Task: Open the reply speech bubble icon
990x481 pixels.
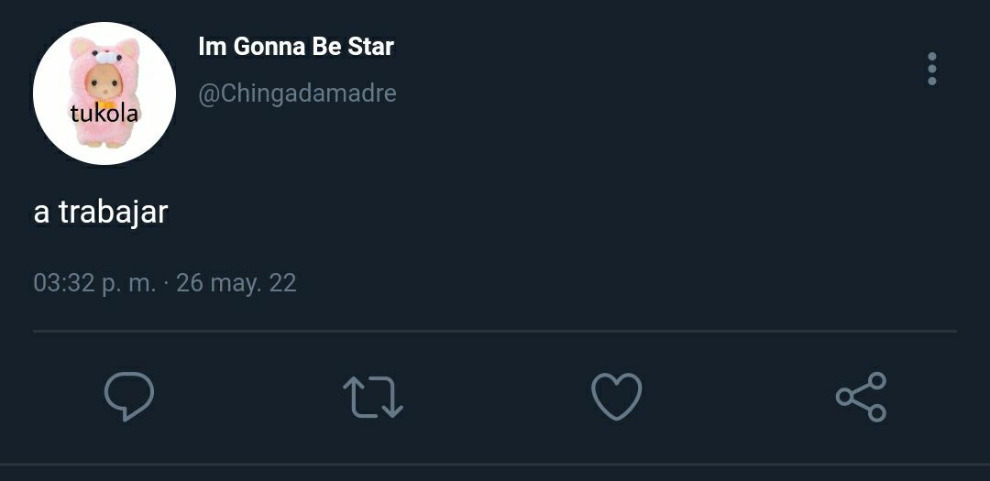Action: click(x=129, y=397)
